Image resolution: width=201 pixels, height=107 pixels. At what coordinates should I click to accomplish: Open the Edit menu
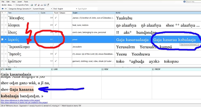[x=8, y=2]
